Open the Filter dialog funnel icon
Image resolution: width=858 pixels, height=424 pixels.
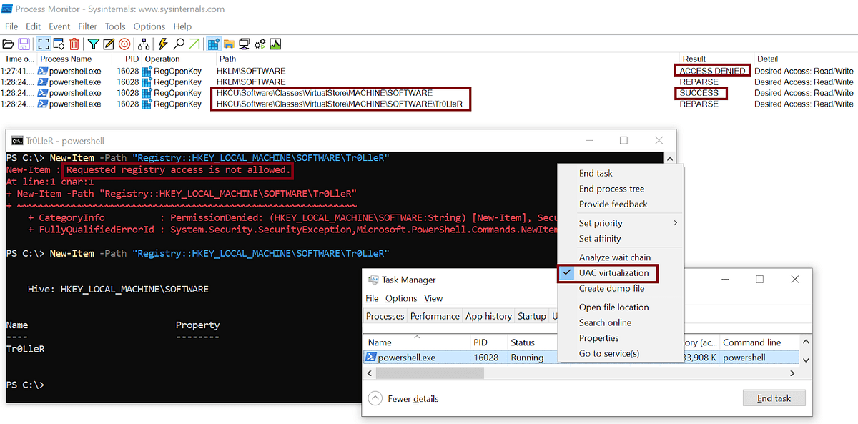94,42
